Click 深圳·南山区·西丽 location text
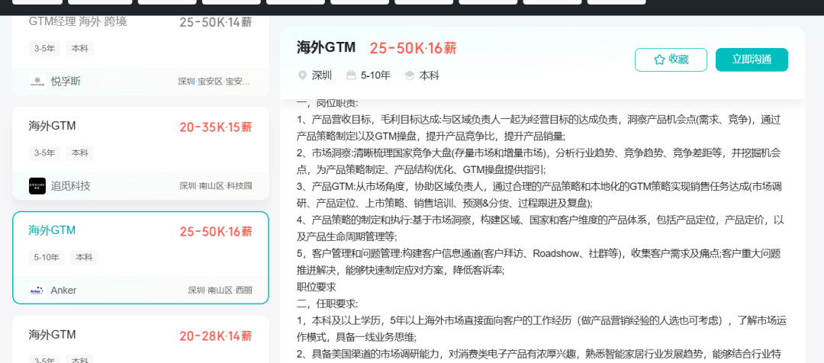Image resolution: width=824 pixels, height=363 pixels. click(220, 290)
